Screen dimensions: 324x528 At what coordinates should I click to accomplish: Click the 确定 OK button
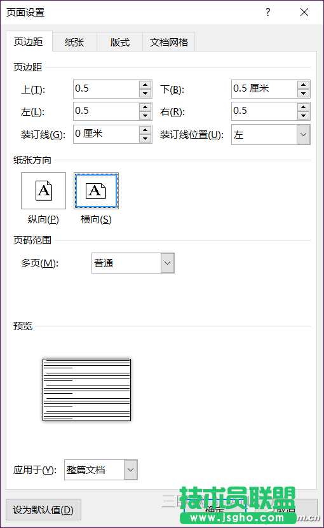(x=215, y=510)
